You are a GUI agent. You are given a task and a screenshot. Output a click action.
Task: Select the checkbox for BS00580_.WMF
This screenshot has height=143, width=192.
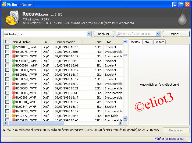tap(7, 70)
